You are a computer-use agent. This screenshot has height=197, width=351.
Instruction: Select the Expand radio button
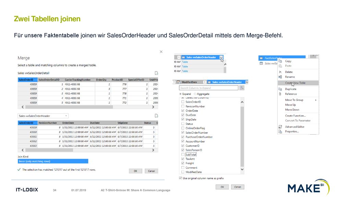click(x=180, y=94)
